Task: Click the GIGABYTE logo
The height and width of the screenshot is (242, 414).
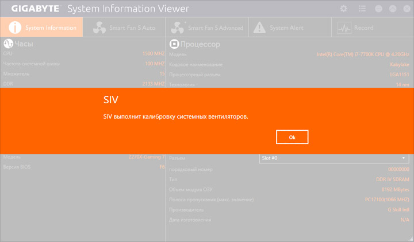Action: tap(36, 9)
